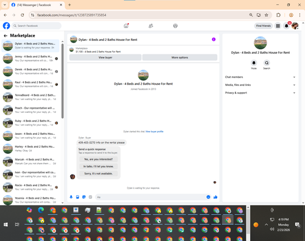Open the Marcah conversation in the chat list

tap(30, 162)
